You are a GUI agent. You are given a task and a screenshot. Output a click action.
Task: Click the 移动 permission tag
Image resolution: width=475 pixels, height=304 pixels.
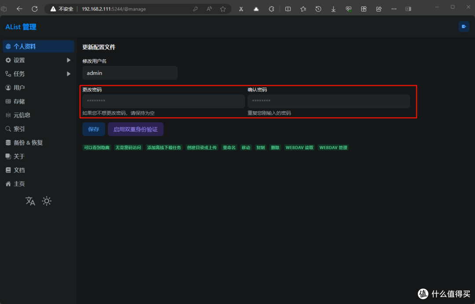(x=246, y=148)
